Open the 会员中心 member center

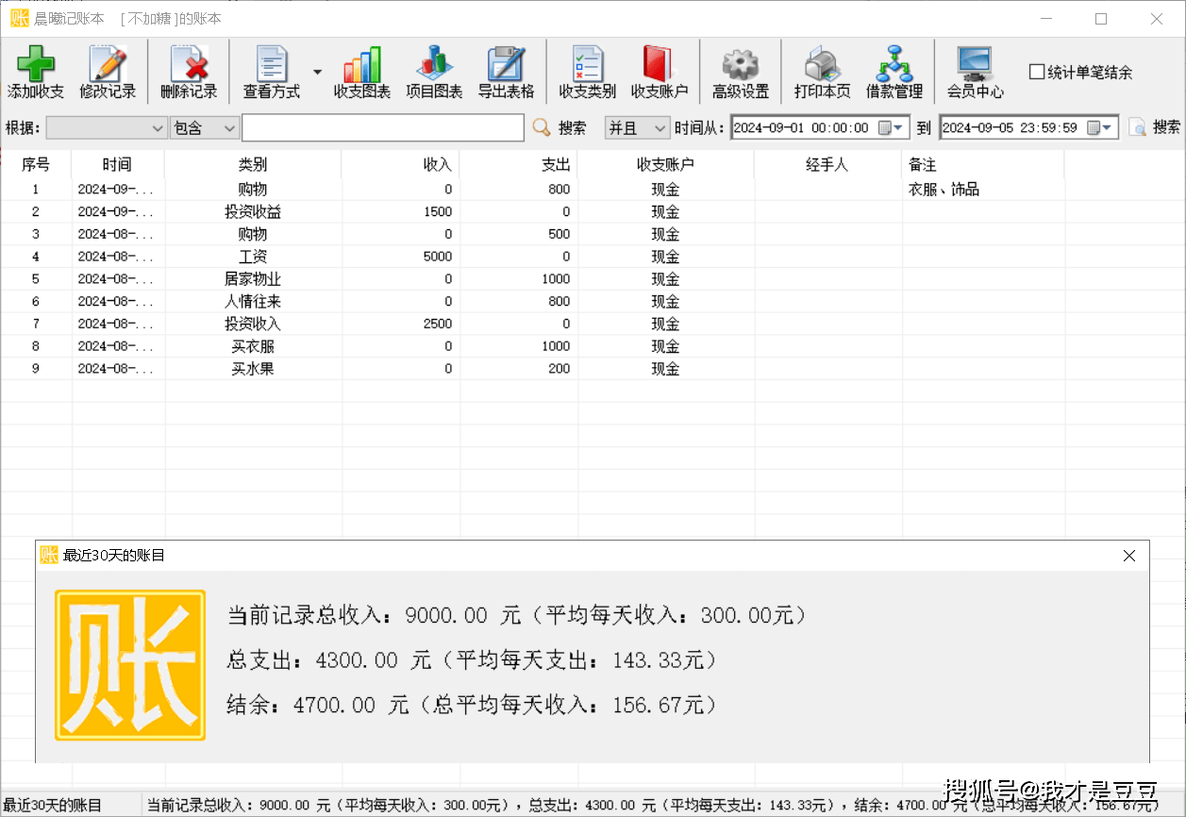[x=974, y=71]
